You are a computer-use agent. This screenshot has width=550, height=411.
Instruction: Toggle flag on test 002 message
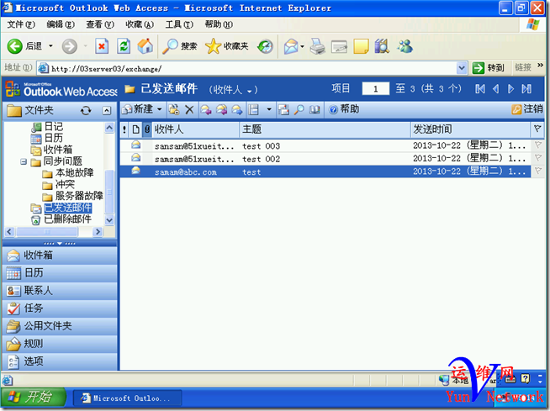coord(537,158)
